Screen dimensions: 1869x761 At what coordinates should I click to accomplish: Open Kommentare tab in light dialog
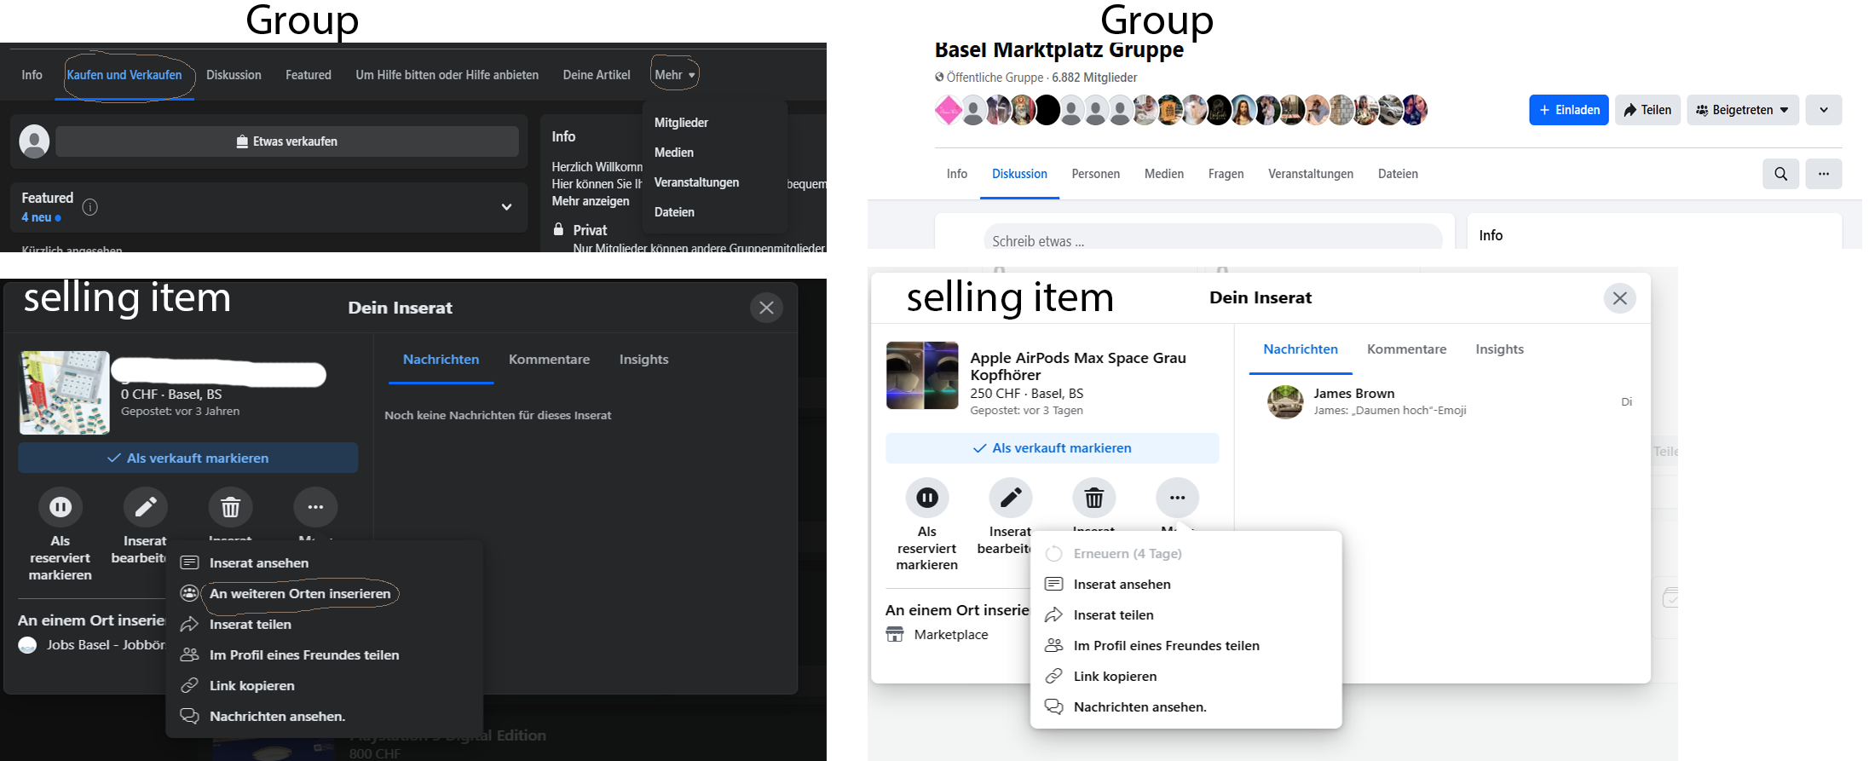click(x=1406, y=349)
